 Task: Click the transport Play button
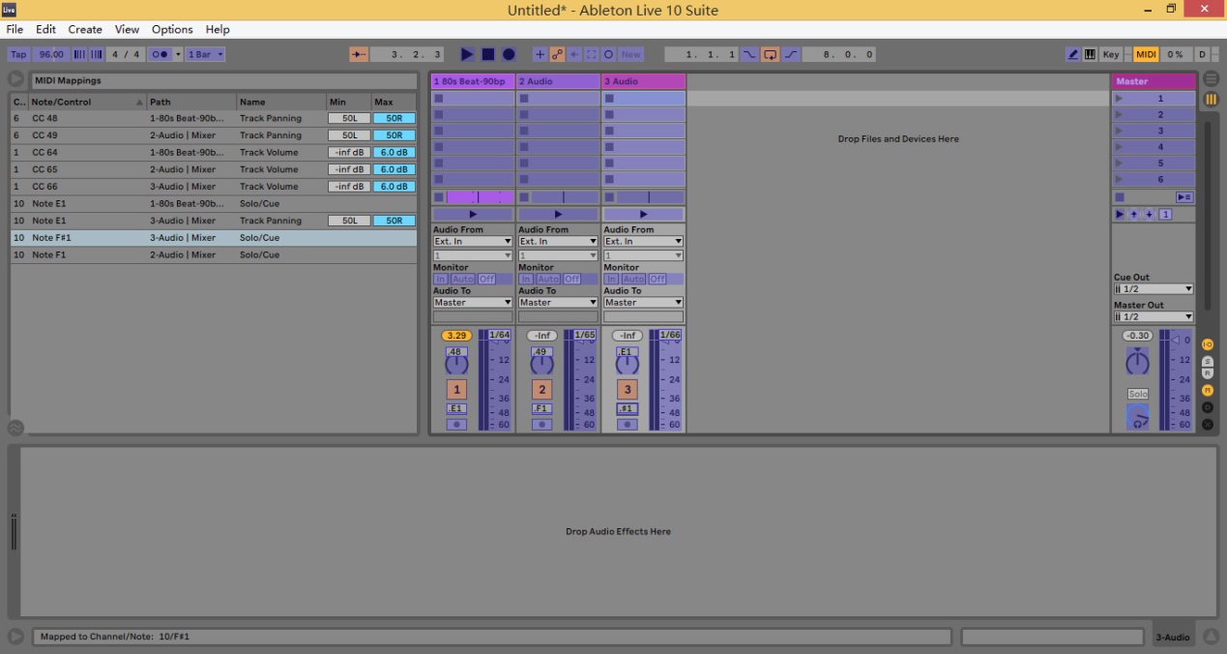click(x=467, y=55)
